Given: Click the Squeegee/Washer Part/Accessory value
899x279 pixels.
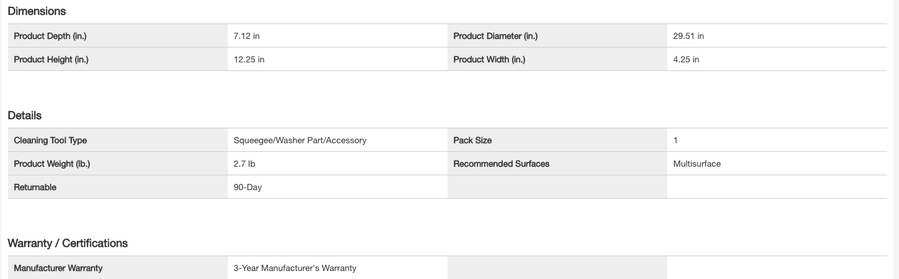Looking at the screenshot, I should (300, 140).
